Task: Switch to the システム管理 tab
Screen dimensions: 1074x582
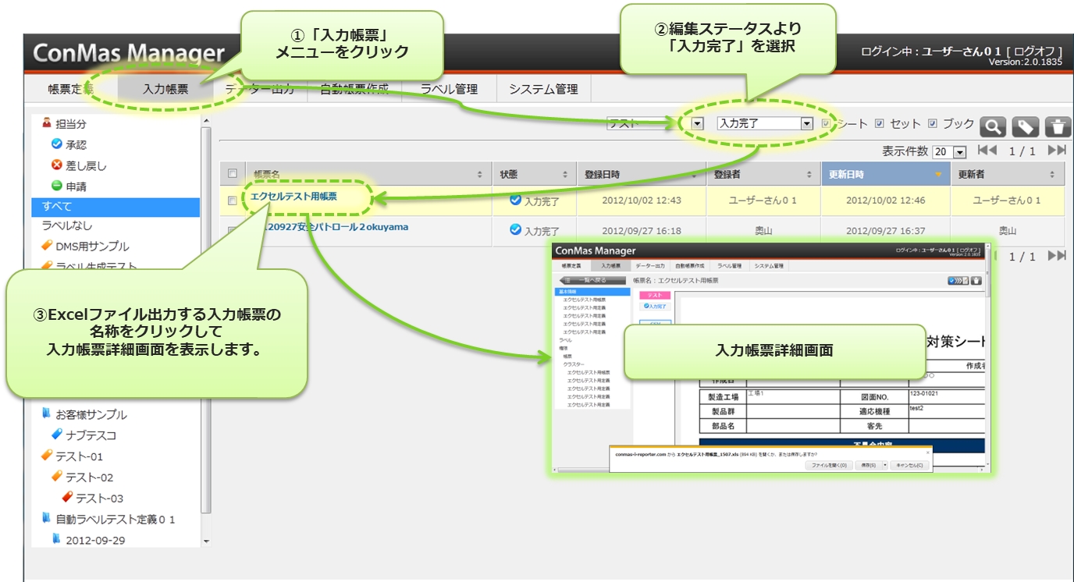Action: 543,89
